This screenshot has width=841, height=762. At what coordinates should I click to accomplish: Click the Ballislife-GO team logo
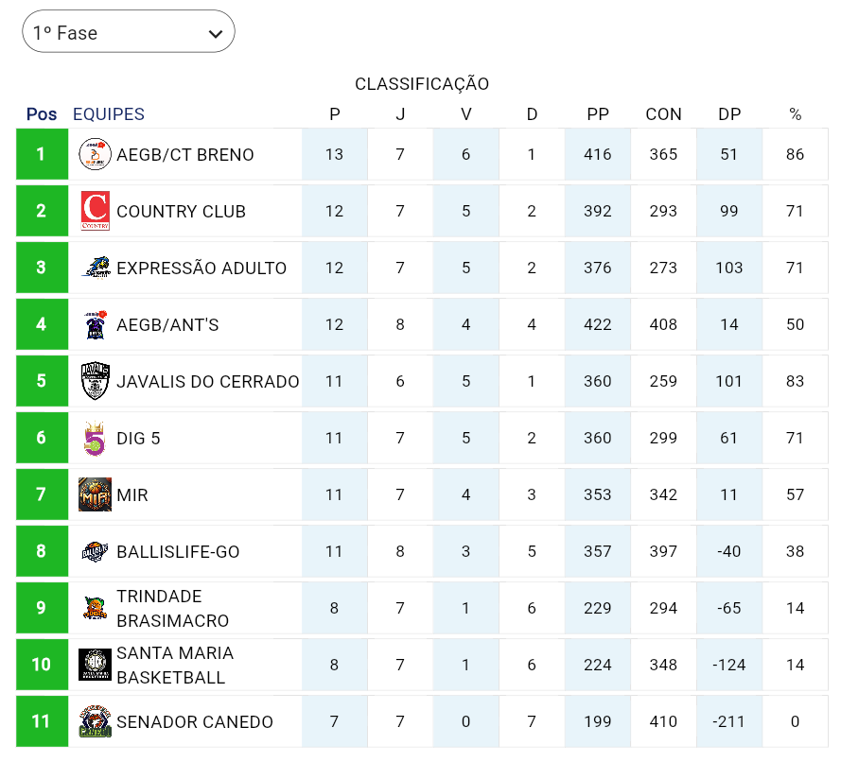click(95, 551)
